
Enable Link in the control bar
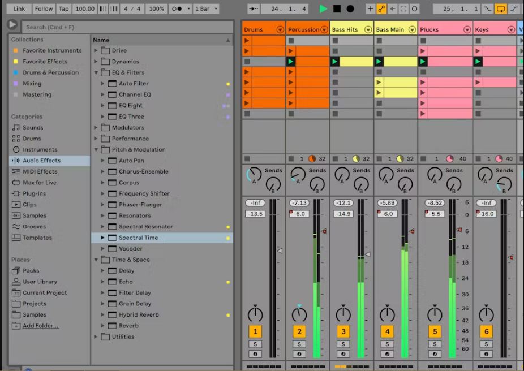18,8
